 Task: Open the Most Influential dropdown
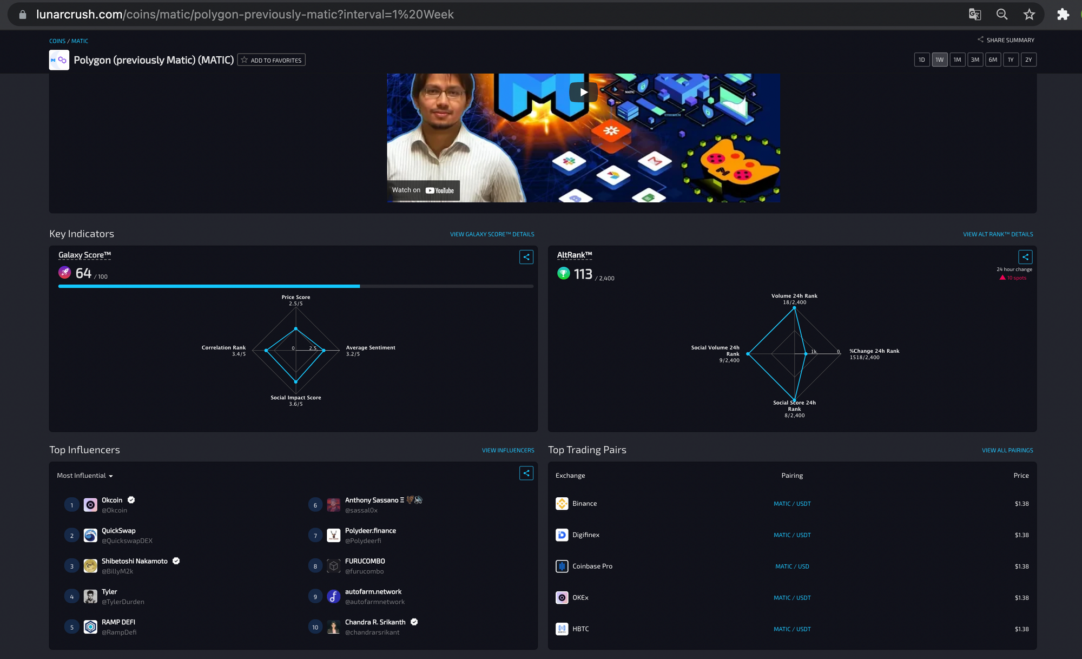click(x=85, y=476)
